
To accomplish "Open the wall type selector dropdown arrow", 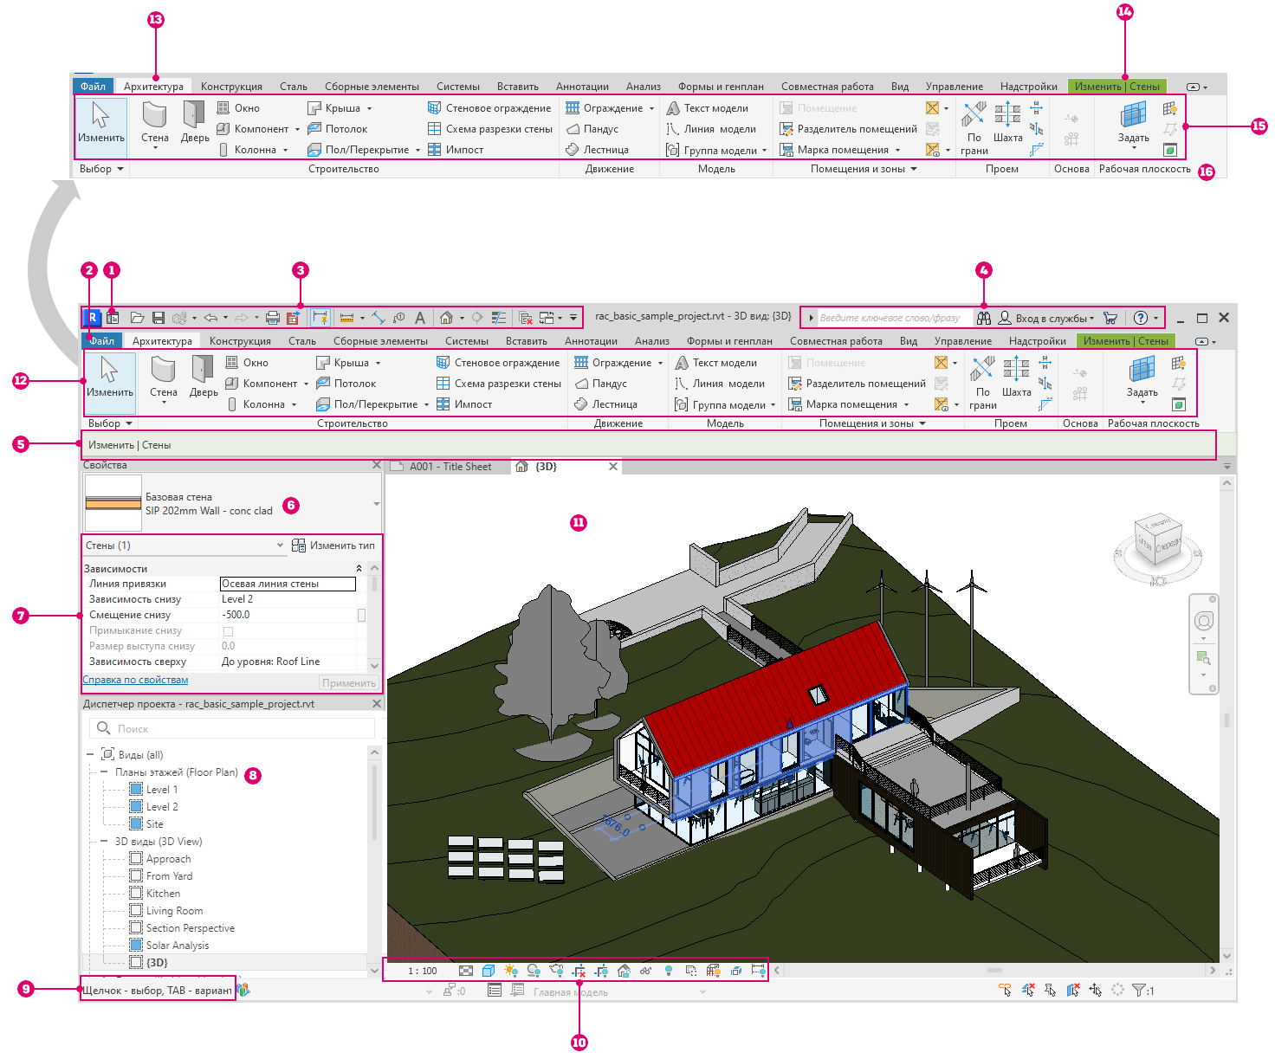I will pos(376,504).
